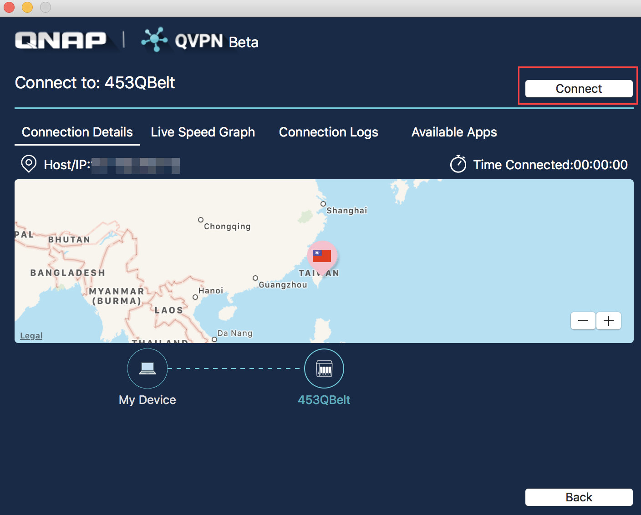Click the zoom out button on the map
The width and height of the screenshot is (641, 515).
point(583,321)
